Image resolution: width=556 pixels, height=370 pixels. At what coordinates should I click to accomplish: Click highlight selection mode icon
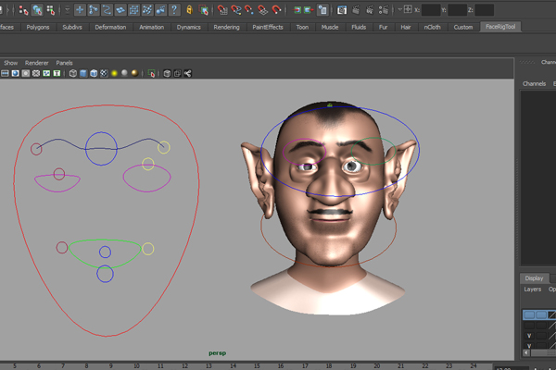tap(204, 10)
